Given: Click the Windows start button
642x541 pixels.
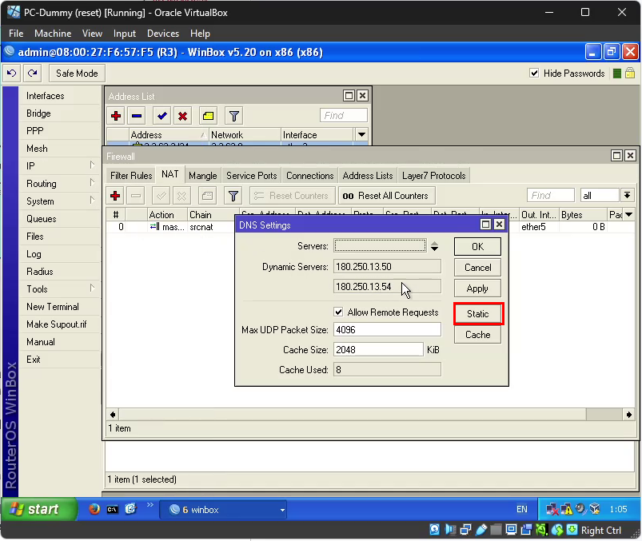Looking at the screenshot, I should coord(39,509).
